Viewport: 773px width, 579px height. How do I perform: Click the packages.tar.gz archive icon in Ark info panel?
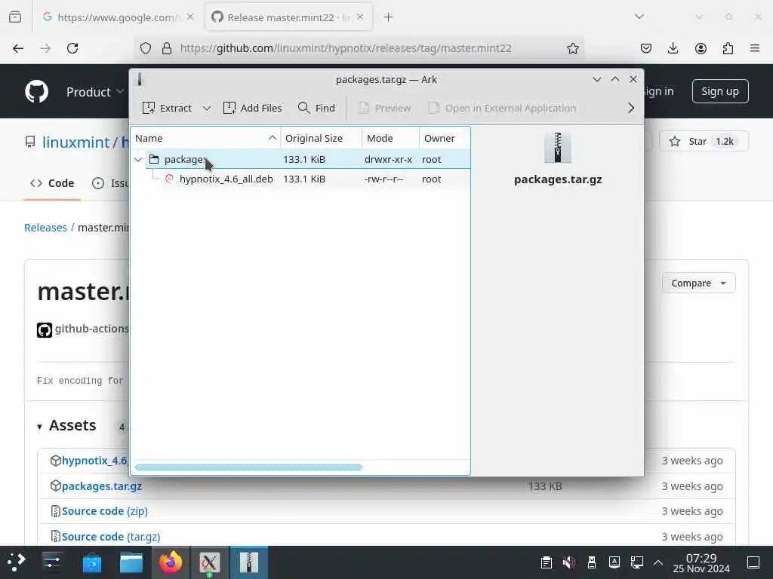pyautogui.click(x=558, y=147)
